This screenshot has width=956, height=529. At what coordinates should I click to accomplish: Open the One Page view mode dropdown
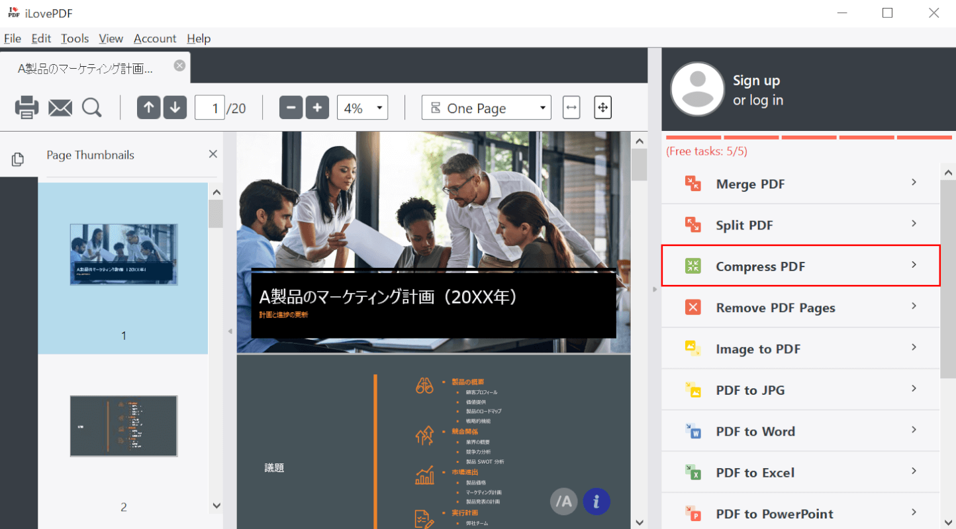[x=486, y=108]
